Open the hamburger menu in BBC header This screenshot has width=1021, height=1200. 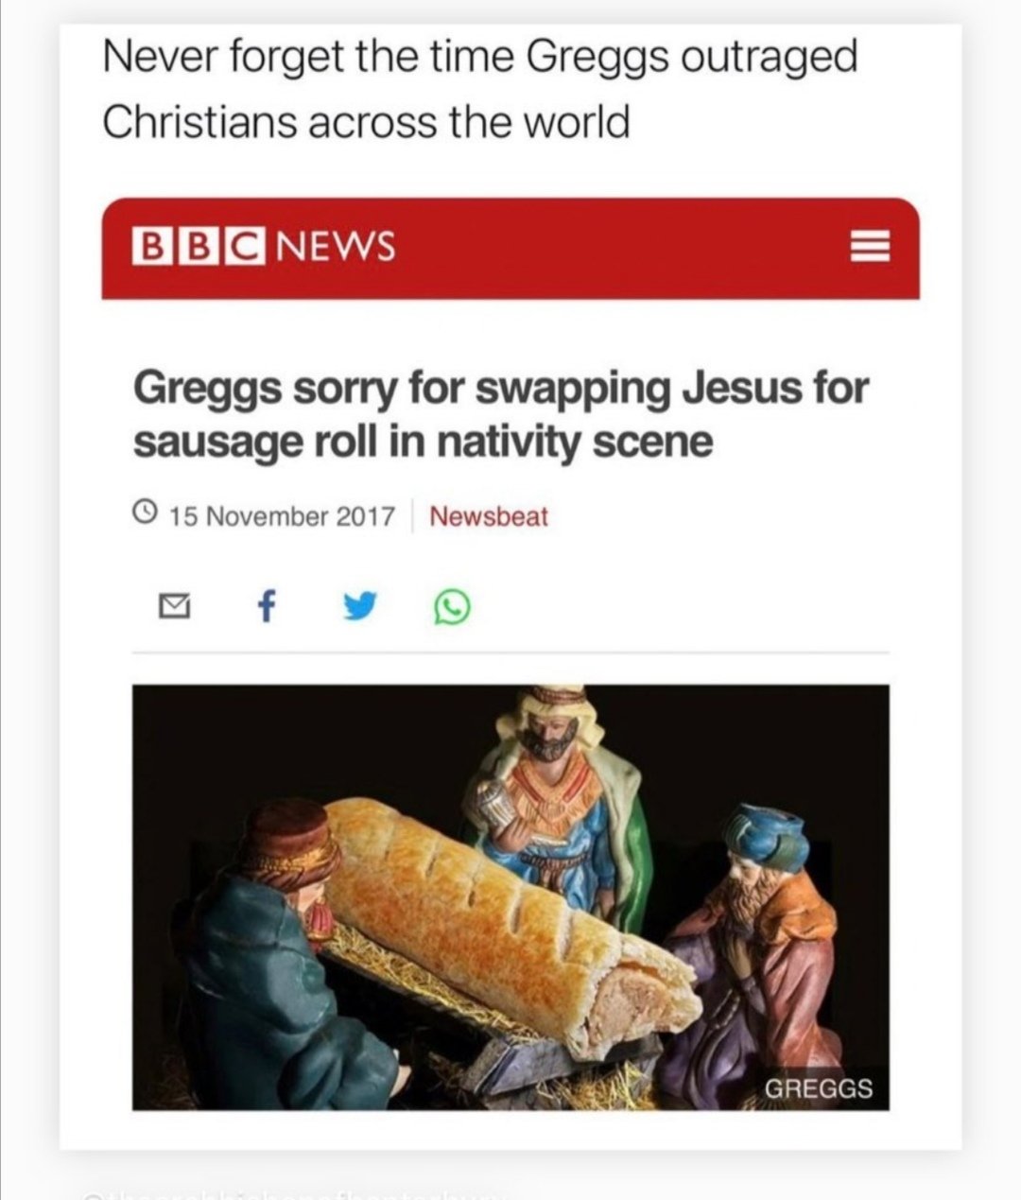tap(870, 249)
